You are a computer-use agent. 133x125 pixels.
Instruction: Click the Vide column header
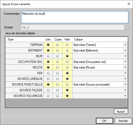pos(67,39)
